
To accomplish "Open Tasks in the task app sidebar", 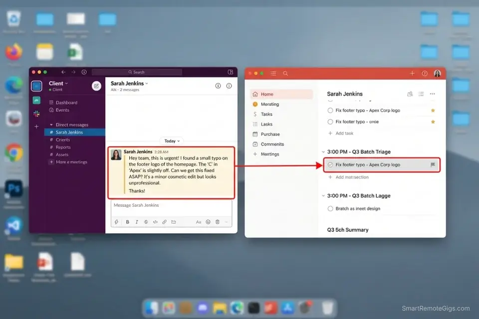I will point(262,114).
